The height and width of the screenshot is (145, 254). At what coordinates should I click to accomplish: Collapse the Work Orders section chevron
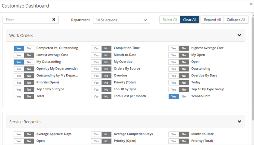pyautogui.click(x=239, y=35)
